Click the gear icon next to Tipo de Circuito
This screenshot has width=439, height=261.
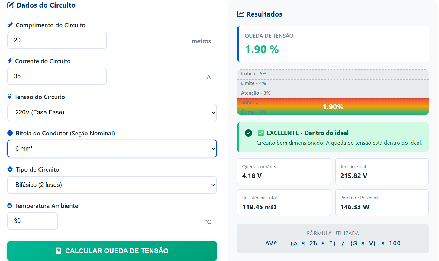(x=10, y=169)
